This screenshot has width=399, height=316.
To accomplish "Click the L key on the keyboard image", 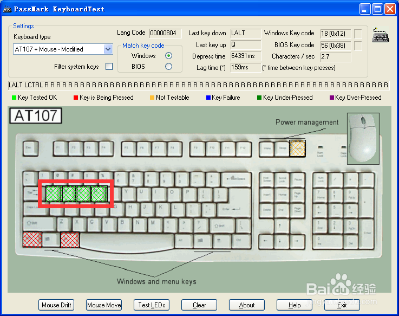I will (x=178, y=209).
